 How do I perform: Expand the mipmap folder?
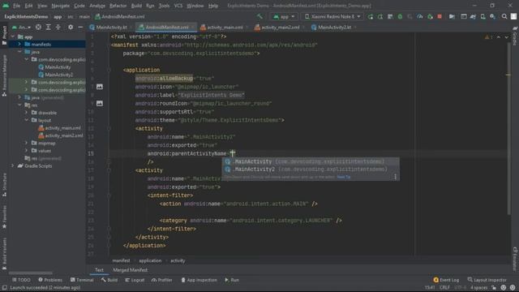(27, 143)
